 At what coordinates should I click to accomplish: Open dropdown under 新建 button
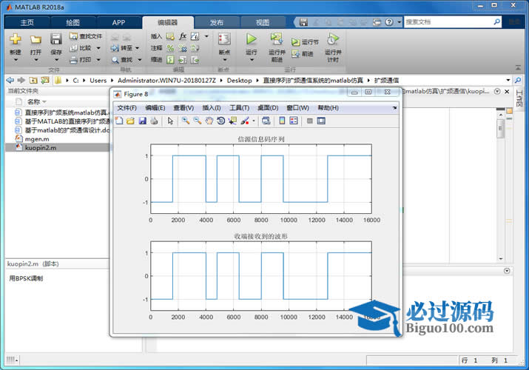(x=16, y=60)
